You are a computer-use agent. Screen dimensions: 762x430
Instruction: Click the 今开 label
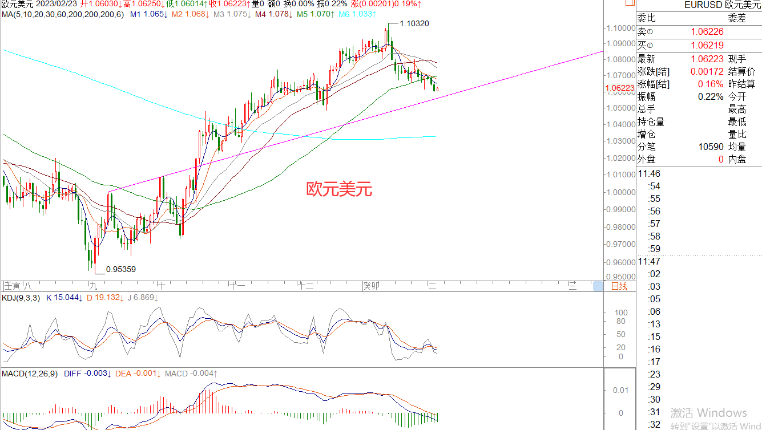point(737,96)
